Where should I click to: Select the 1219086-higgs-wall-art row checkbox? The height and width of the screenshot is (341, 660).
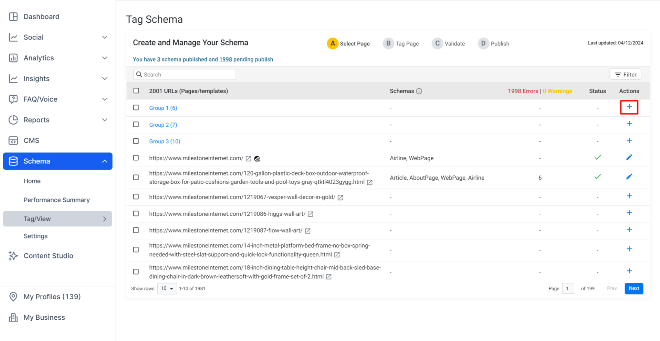[x=136, y=214]
